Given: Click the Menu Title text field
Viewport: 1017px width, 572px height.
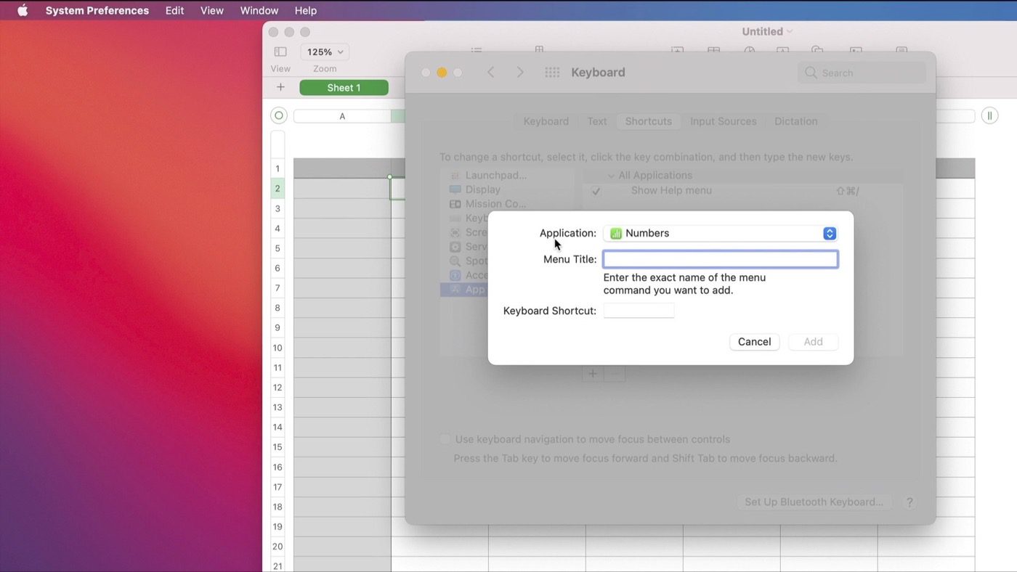Looking at the screenshot, I should 720,260.
